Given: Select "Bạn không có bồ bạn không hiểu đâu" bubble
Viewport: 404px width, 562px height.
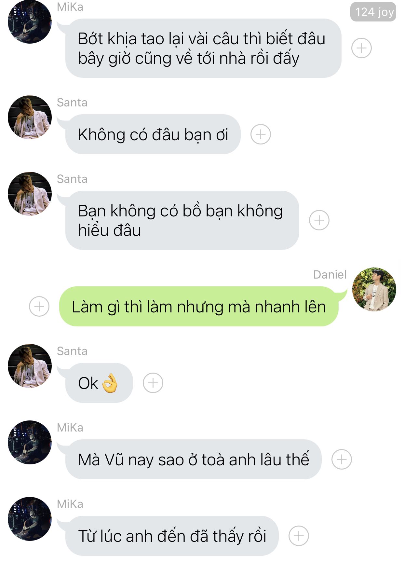Looking at the screenshot, I should (x=182, y=220).
